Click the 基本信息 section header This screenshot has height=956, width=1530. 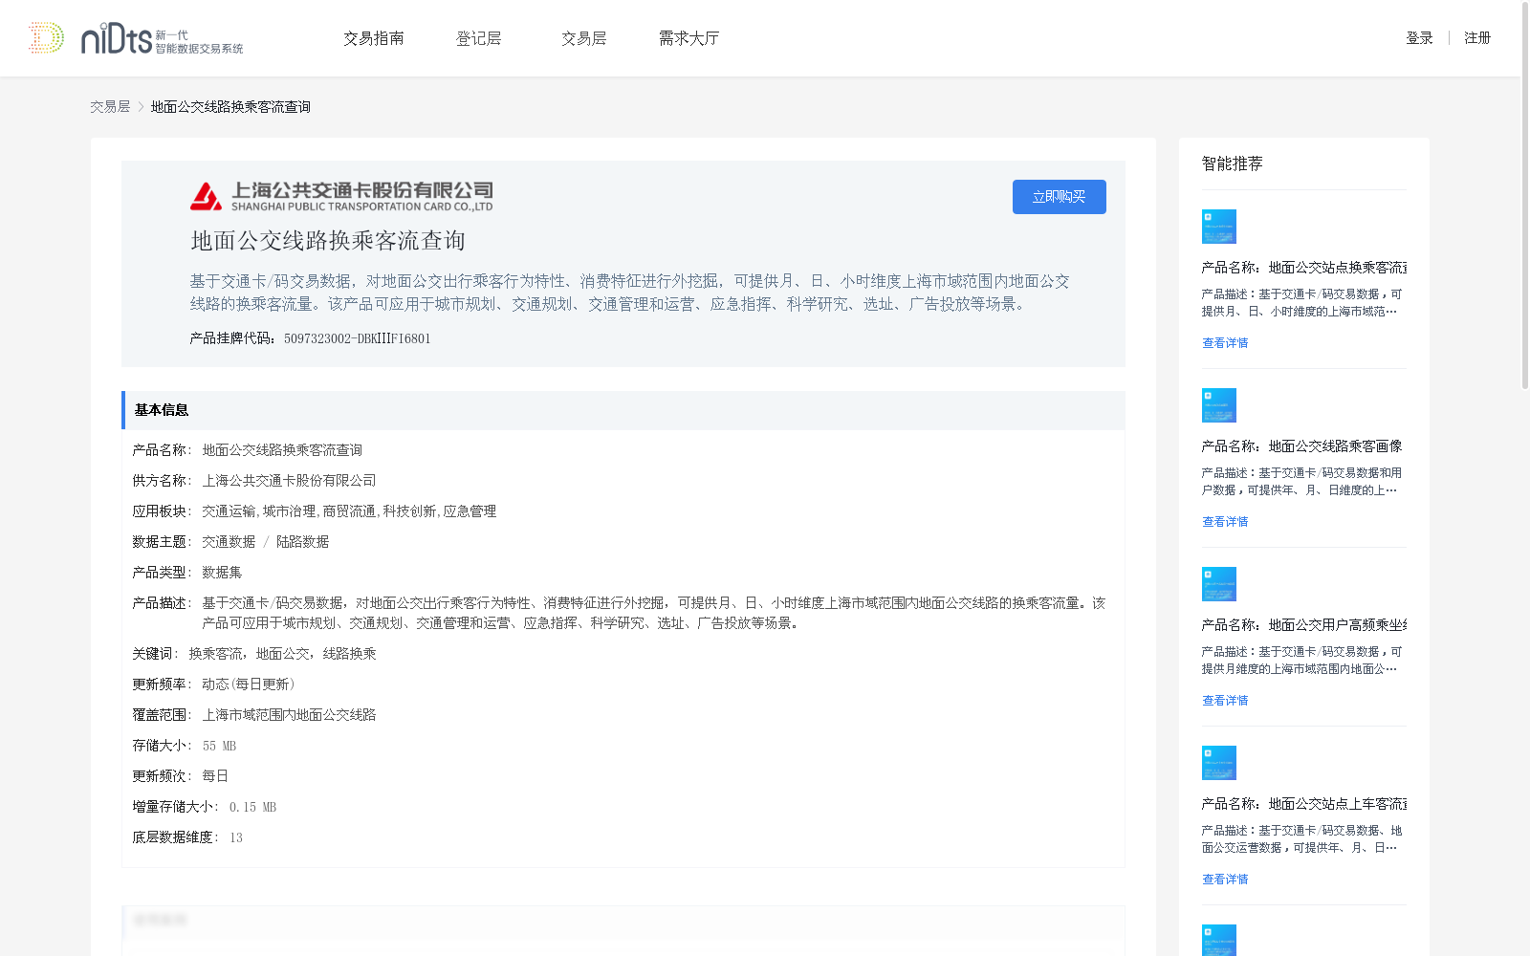pos(623,410)
